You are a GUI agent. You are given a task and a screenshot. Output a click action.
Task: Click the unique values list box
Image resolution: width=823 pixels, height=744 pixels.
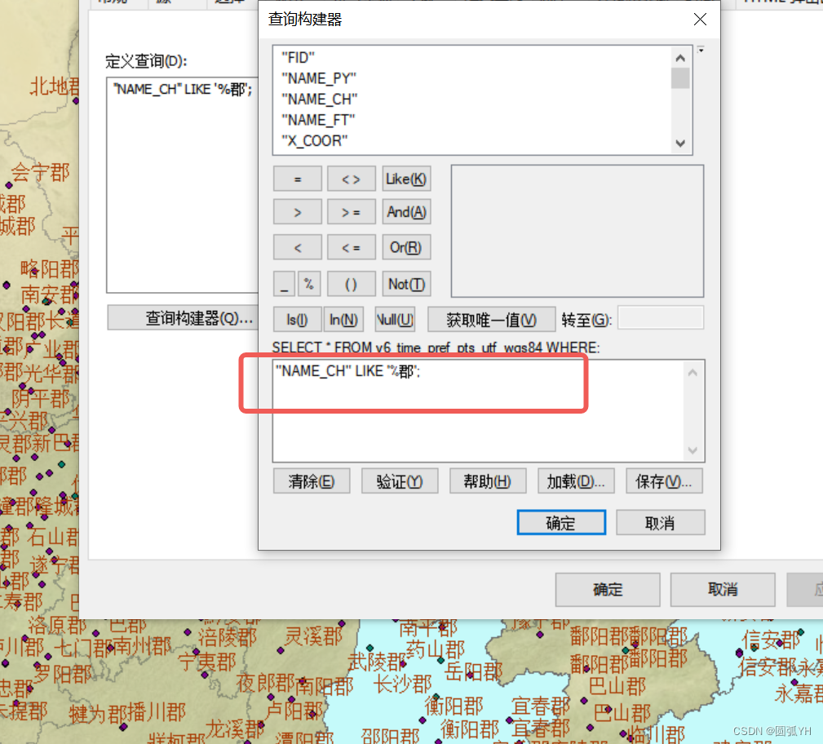(x=577, y=231)
